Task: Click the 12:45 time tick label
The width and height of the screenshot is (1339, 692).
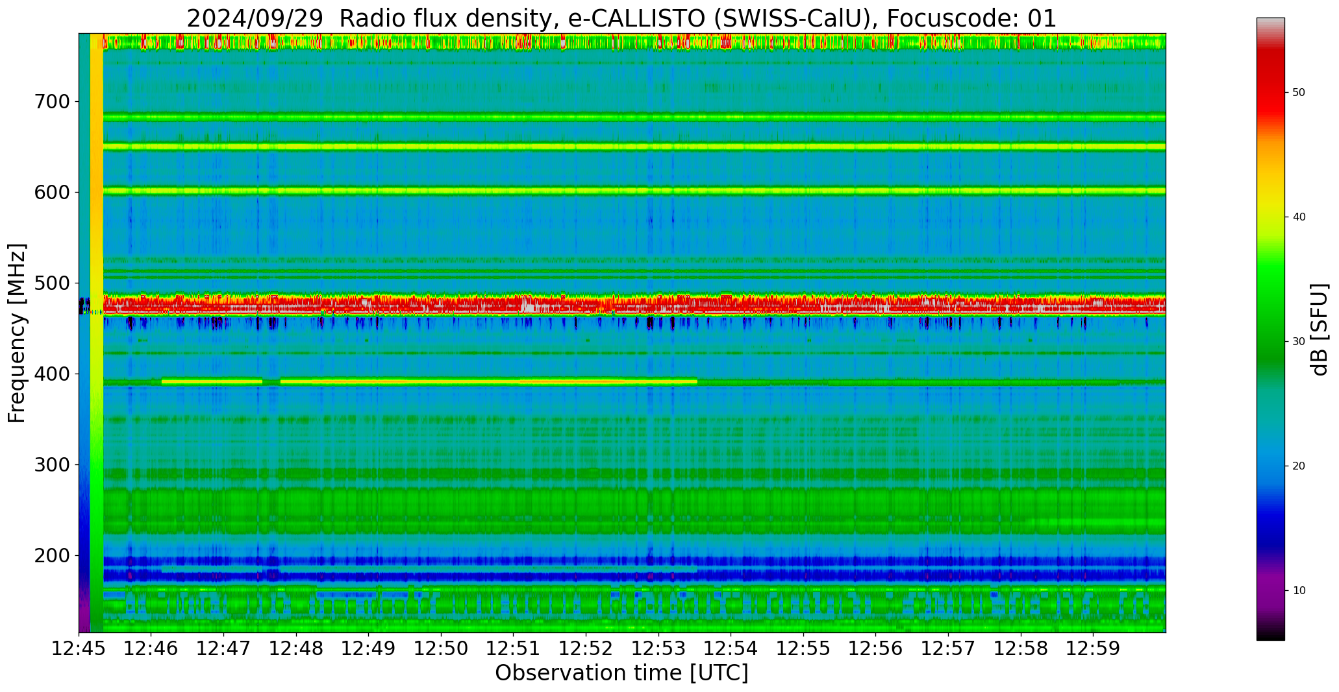Action: pos(79,648)
